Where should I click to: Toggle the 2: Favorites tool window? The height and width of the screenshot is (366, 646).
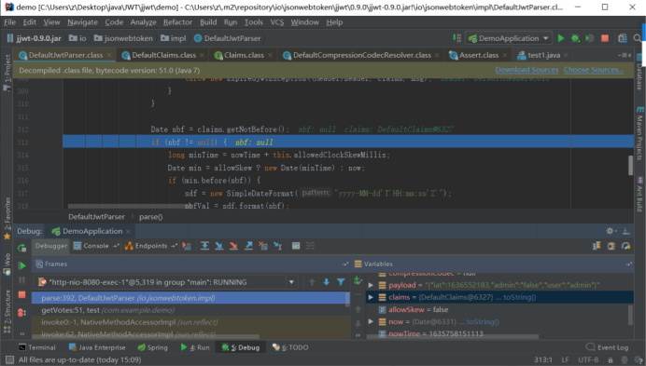tap(7, 218)
